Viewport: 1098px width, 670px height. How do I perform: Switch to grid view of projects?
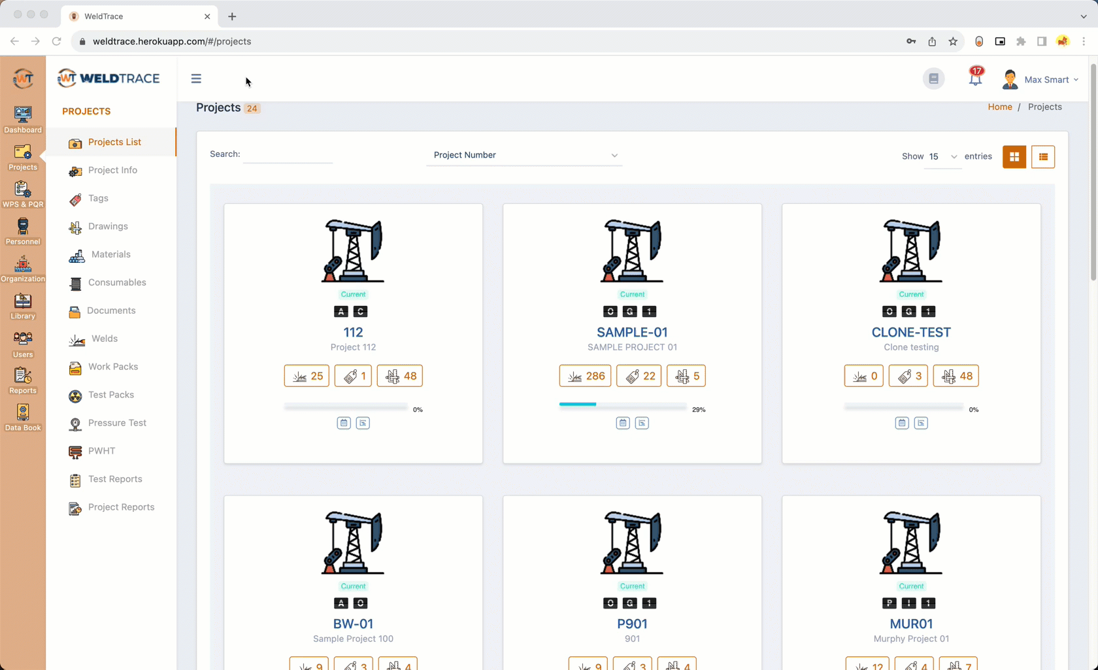click(x=1014, y=157)
